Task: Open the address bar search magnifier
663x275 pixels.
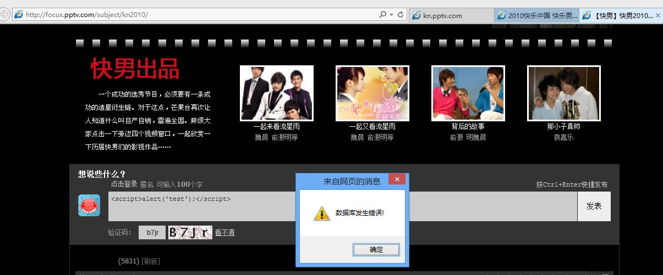Action: [383, 15]
